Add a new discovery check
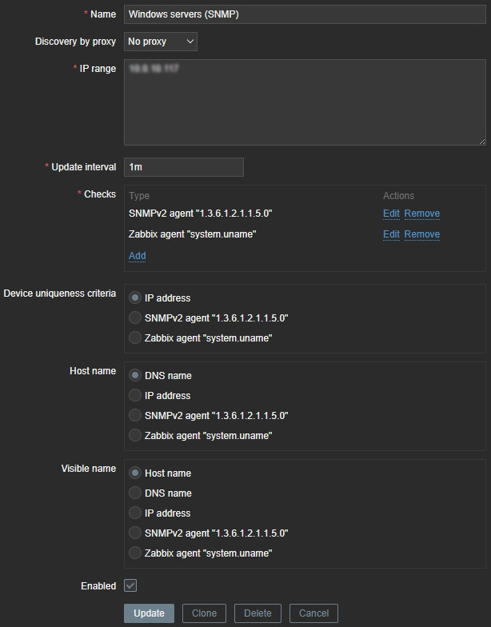 pyautogui.click(x=137, y=256)
